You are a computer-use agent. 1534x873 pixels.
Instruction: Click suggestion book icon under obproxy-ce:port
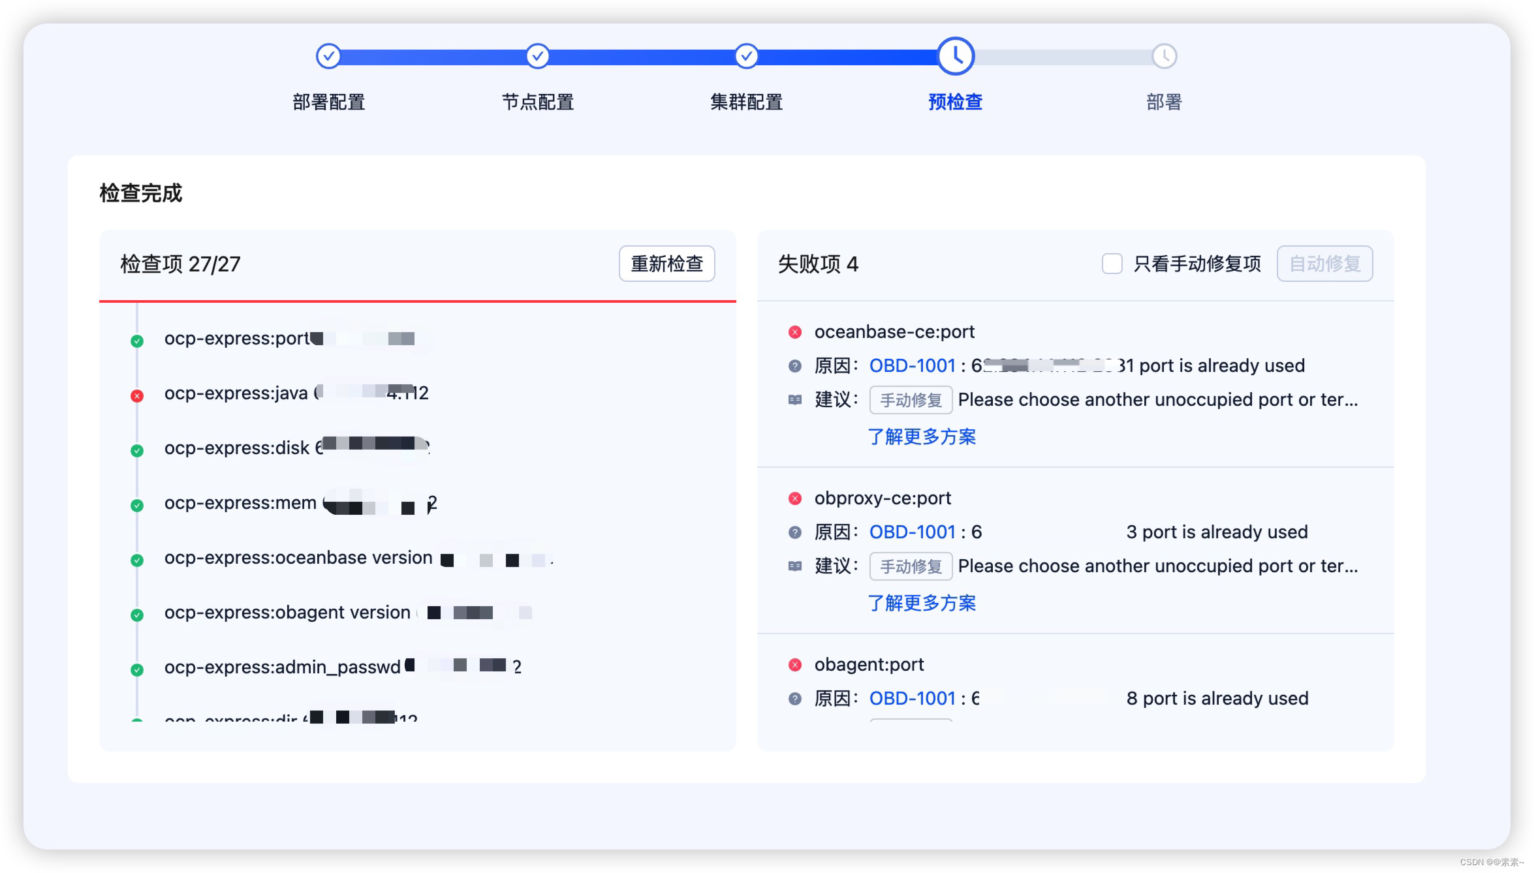794,566
